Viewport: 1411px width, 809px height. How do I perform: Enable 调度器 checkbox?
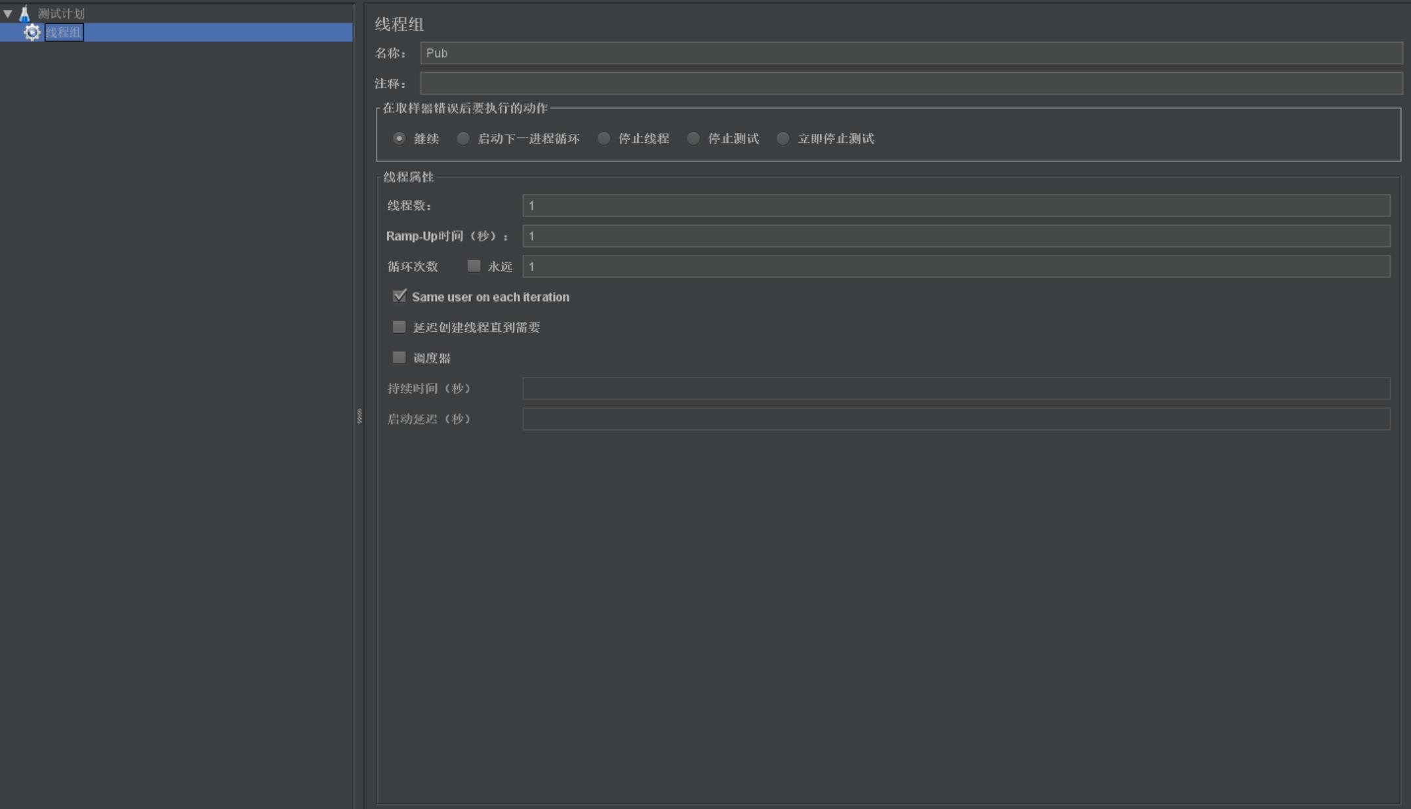[x=399, y=357]
